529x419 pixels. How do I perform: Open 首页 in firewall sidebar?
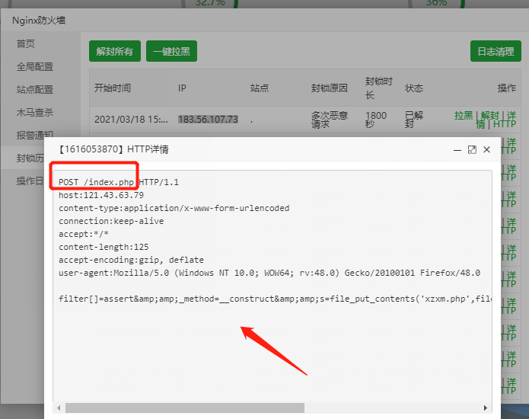[x=26, y=44]
